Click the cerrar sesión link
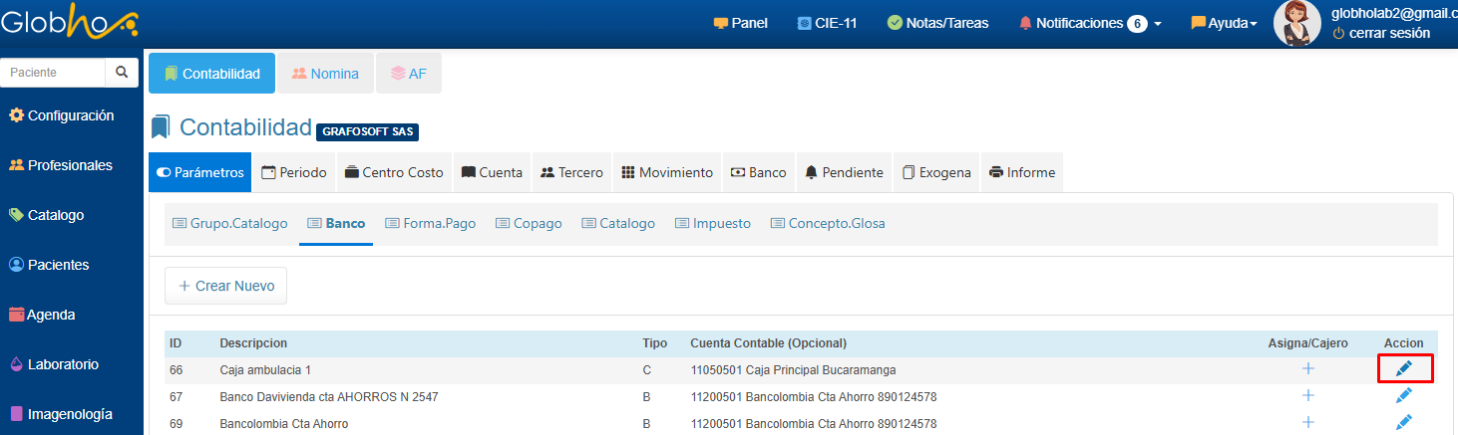 1389,33
